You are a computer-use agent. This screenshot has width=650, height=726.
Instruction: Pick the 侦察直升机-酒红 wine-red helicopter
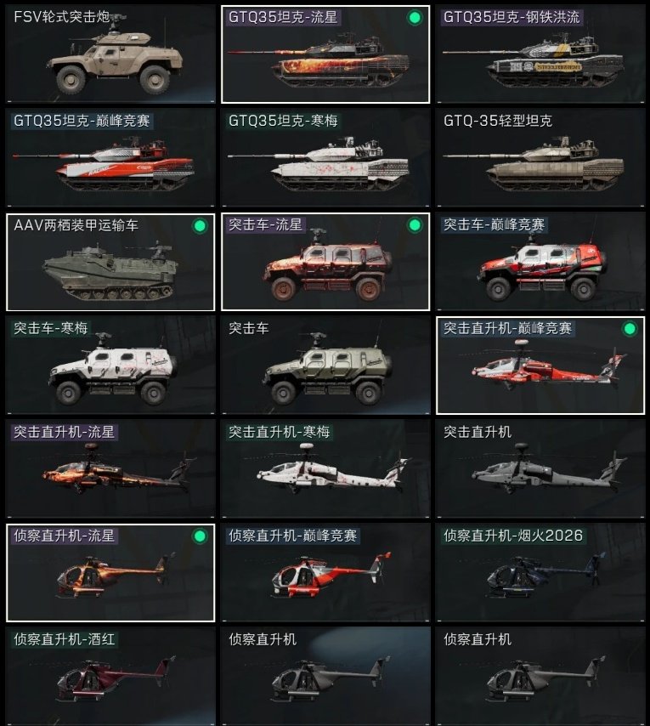pos(110,677)
